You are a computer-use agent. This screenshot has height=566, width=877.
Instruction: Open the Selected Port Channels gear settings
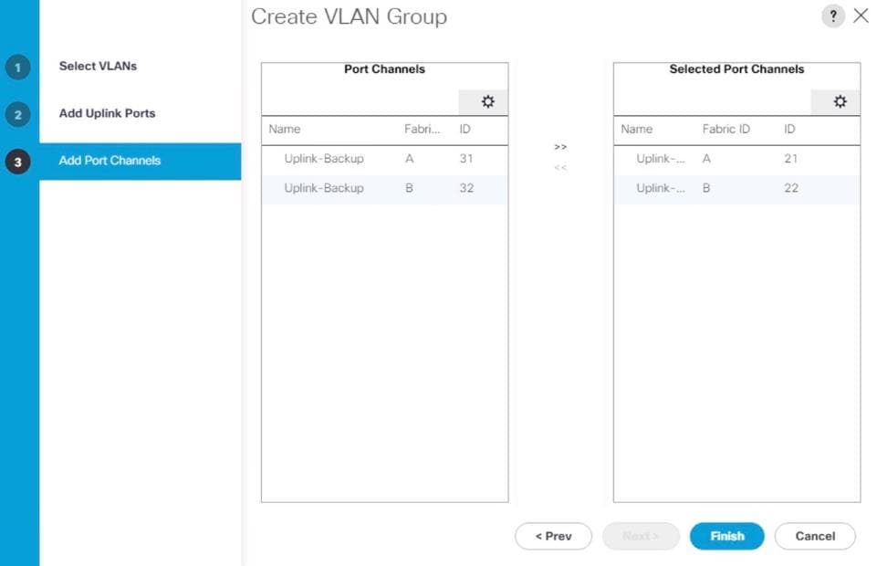(x=840, y=102)
